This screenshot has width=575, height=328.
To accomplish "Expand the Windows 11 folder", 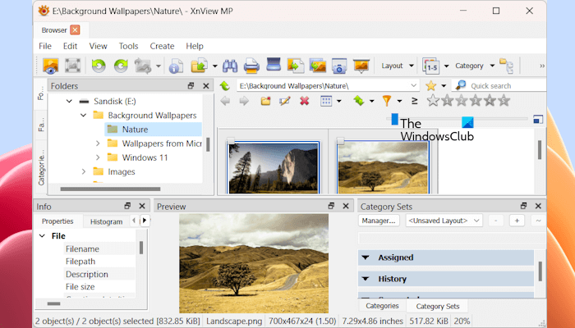I will click(x=98, y=157).
